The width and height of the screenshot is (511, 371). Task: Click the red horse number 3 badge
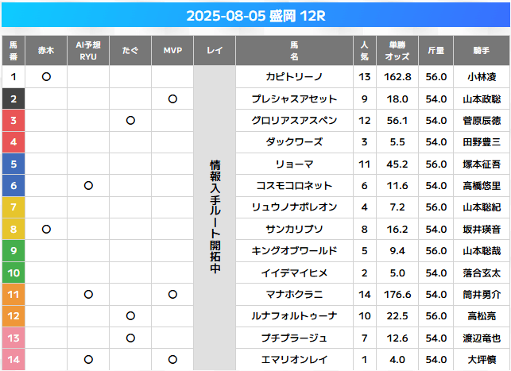pos(14,121)
